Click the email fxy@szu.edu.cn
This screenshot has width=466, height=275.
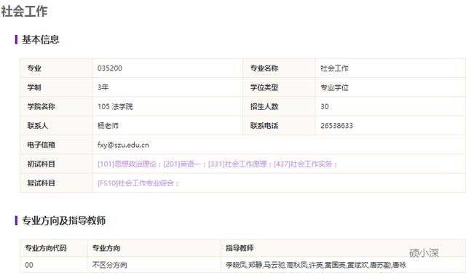[x=123, y=145]
